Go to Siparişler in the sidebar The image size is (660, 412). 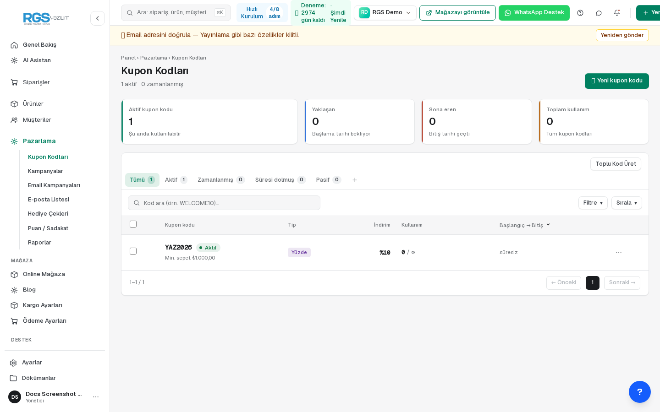36,82
